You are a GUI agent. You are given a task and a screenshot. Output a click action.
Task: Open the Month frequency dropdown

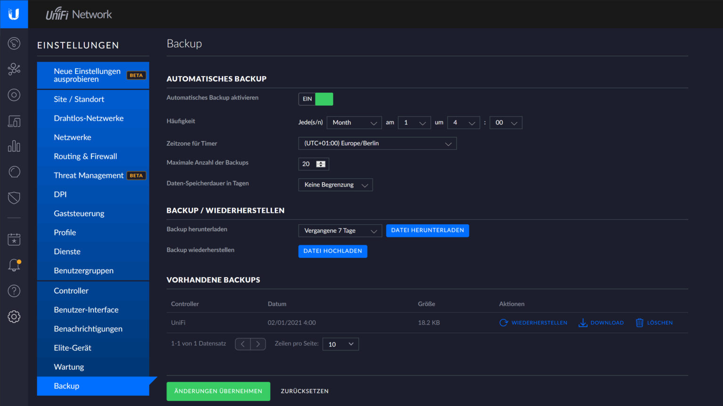point(354,122)
